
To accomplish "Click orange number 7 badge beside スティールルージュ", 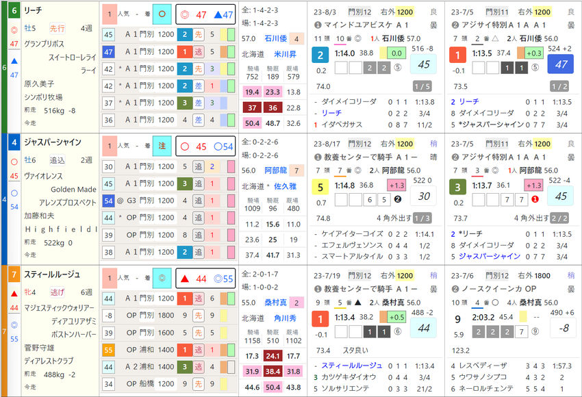I will 14,274.
